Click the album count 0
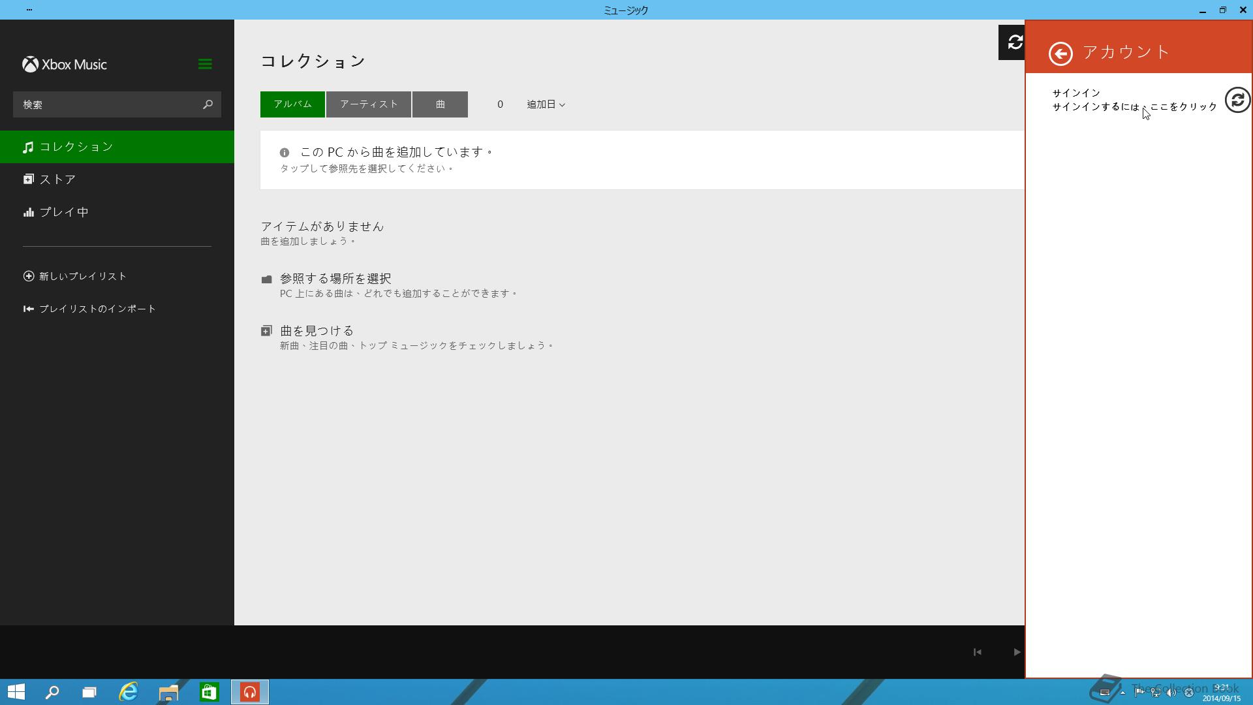 (501, 104)
